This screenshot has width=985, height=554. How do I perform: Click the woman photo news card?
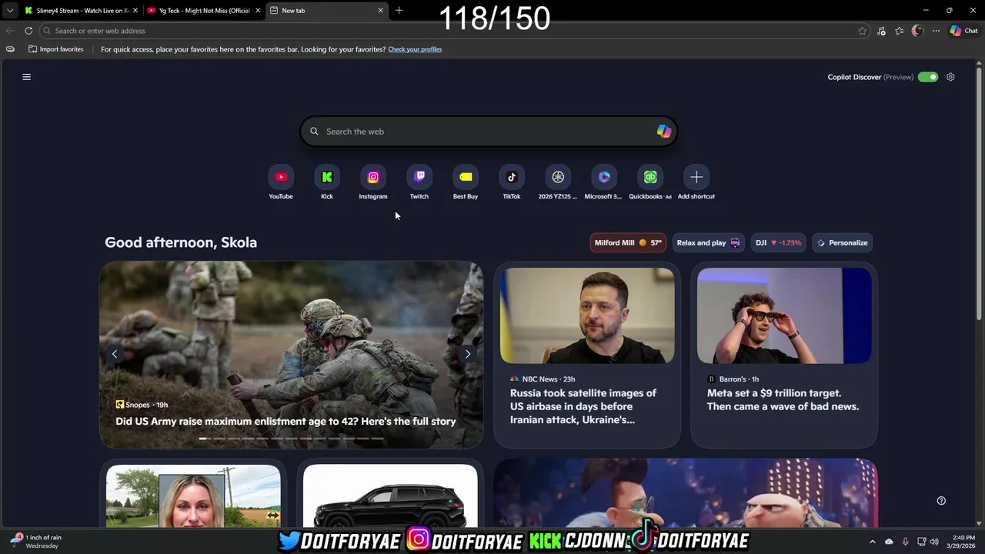[193, 496]
